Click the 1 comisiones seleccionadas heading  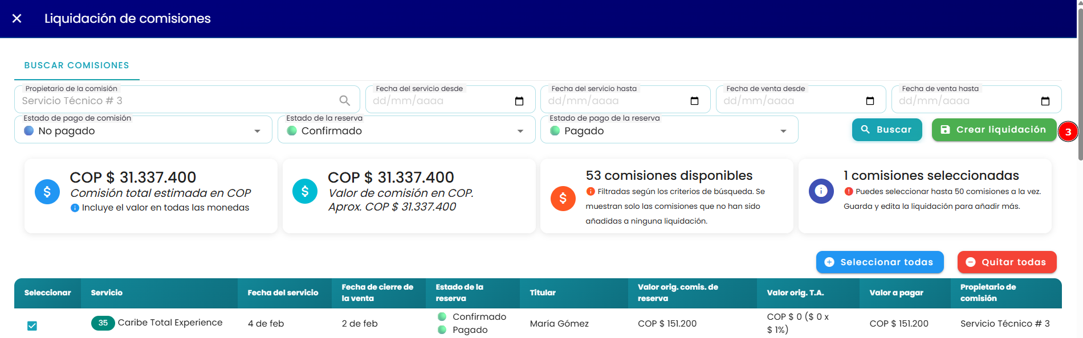point(931,175)
